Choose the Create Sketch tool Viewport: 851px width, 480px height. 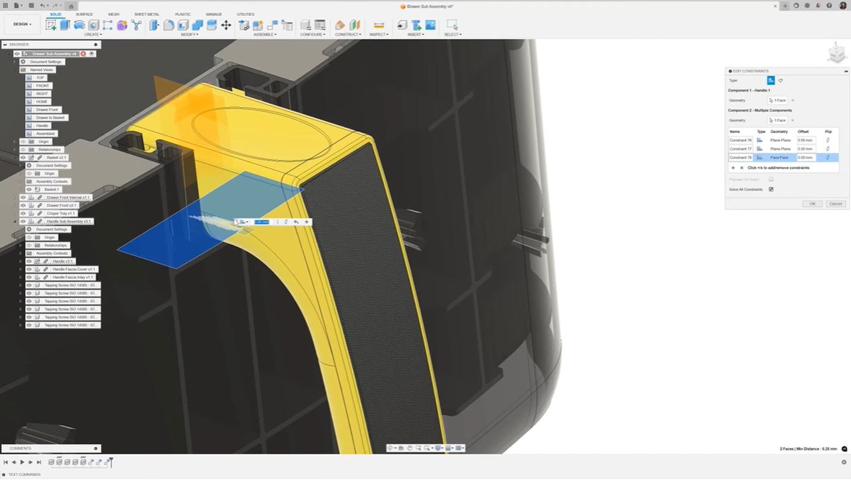click(x=51, y=25)
